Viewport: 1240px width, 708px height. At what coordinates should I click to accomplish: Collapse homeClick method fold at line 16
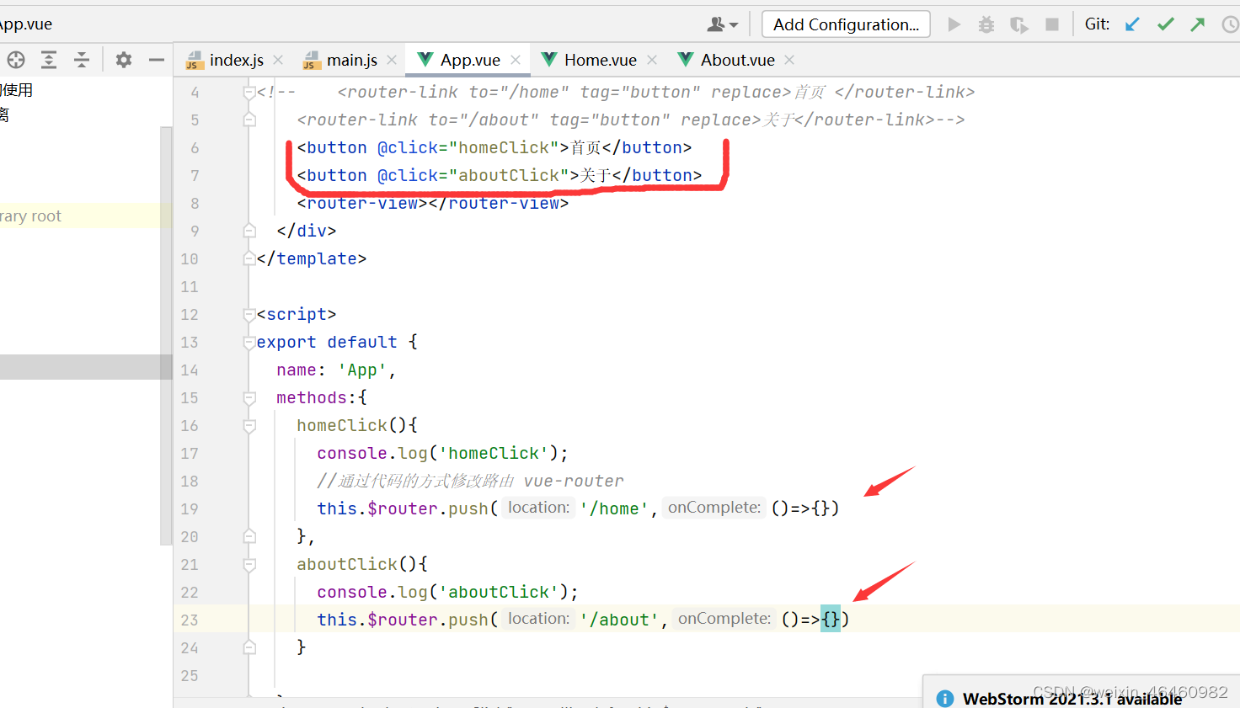pos(249,426)
